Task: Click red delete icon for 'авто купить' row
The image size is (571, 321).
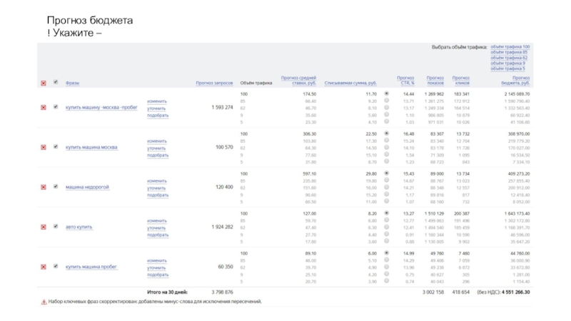Action: [44, 228]
